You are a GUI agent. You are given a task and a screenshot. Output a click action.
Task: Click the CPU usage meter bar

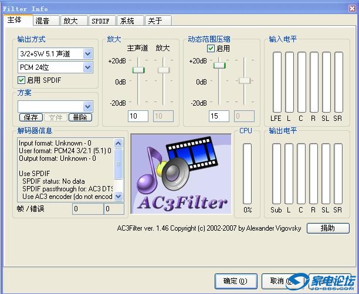coord(248,174)
